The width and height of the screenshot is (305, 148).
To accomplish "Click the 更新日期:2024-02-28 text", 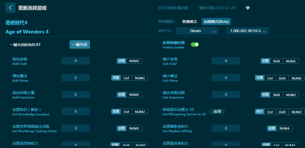I will click(x=217, y=8).
